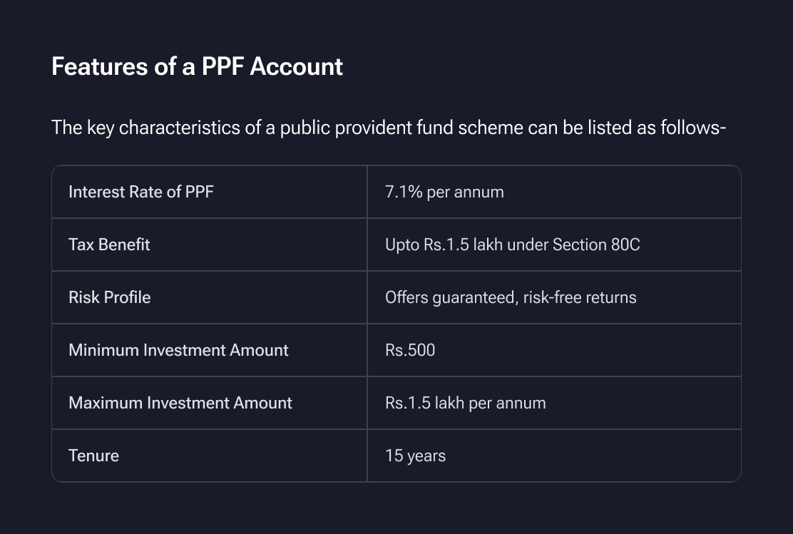This screenshot has width=793, height=534.
Task: Select the 'Risk Profile' label cell
Action: 109,297
